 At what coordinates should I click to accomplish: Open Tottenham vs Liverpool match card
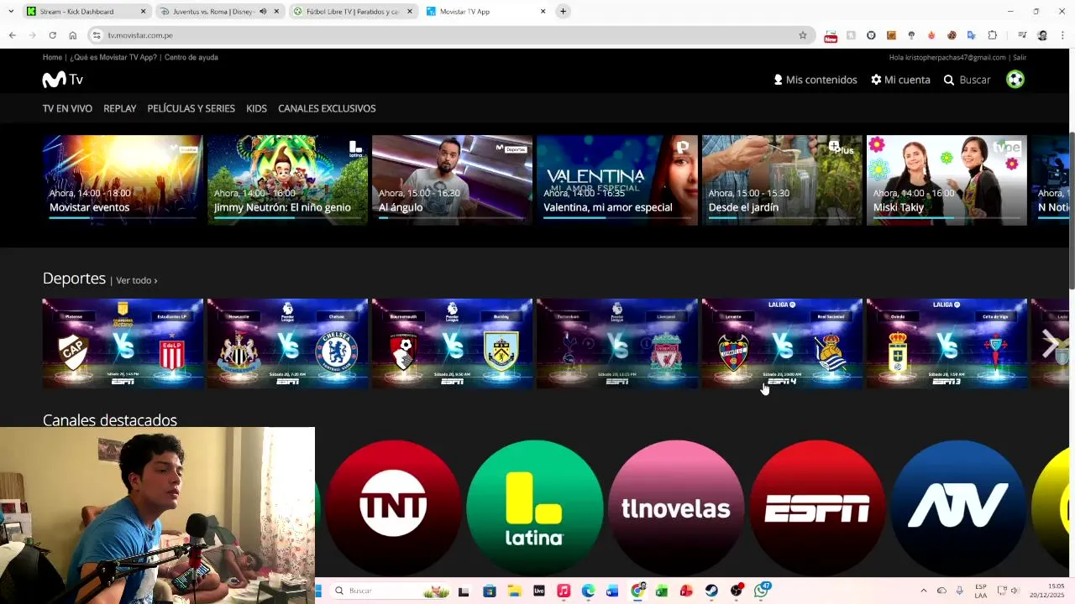pos(617,343)
